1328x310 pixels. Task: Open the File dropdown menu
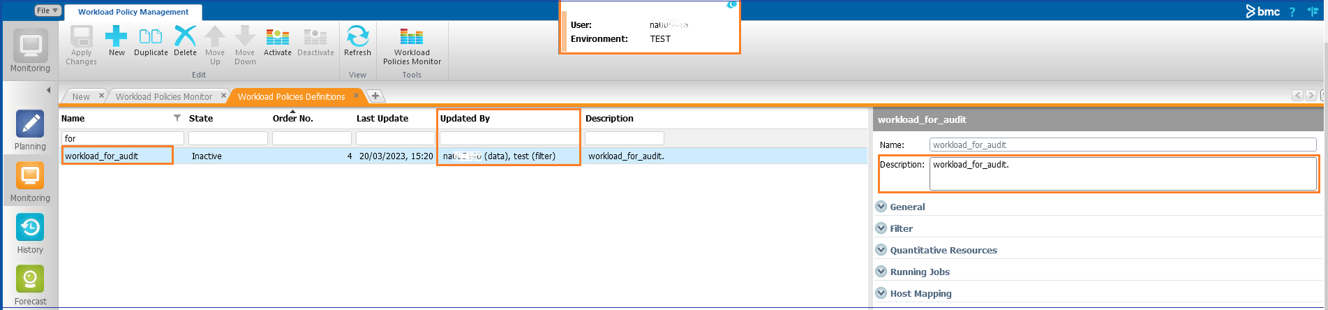(47, 10)
